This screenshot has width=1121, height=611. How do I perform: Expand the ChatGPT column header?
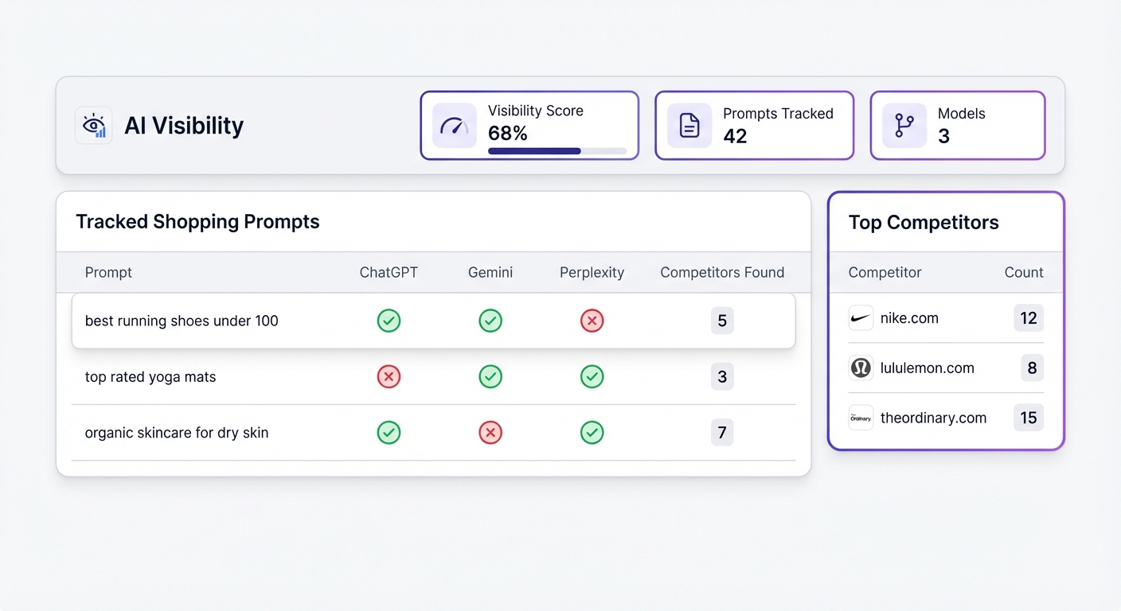point(389,272)
